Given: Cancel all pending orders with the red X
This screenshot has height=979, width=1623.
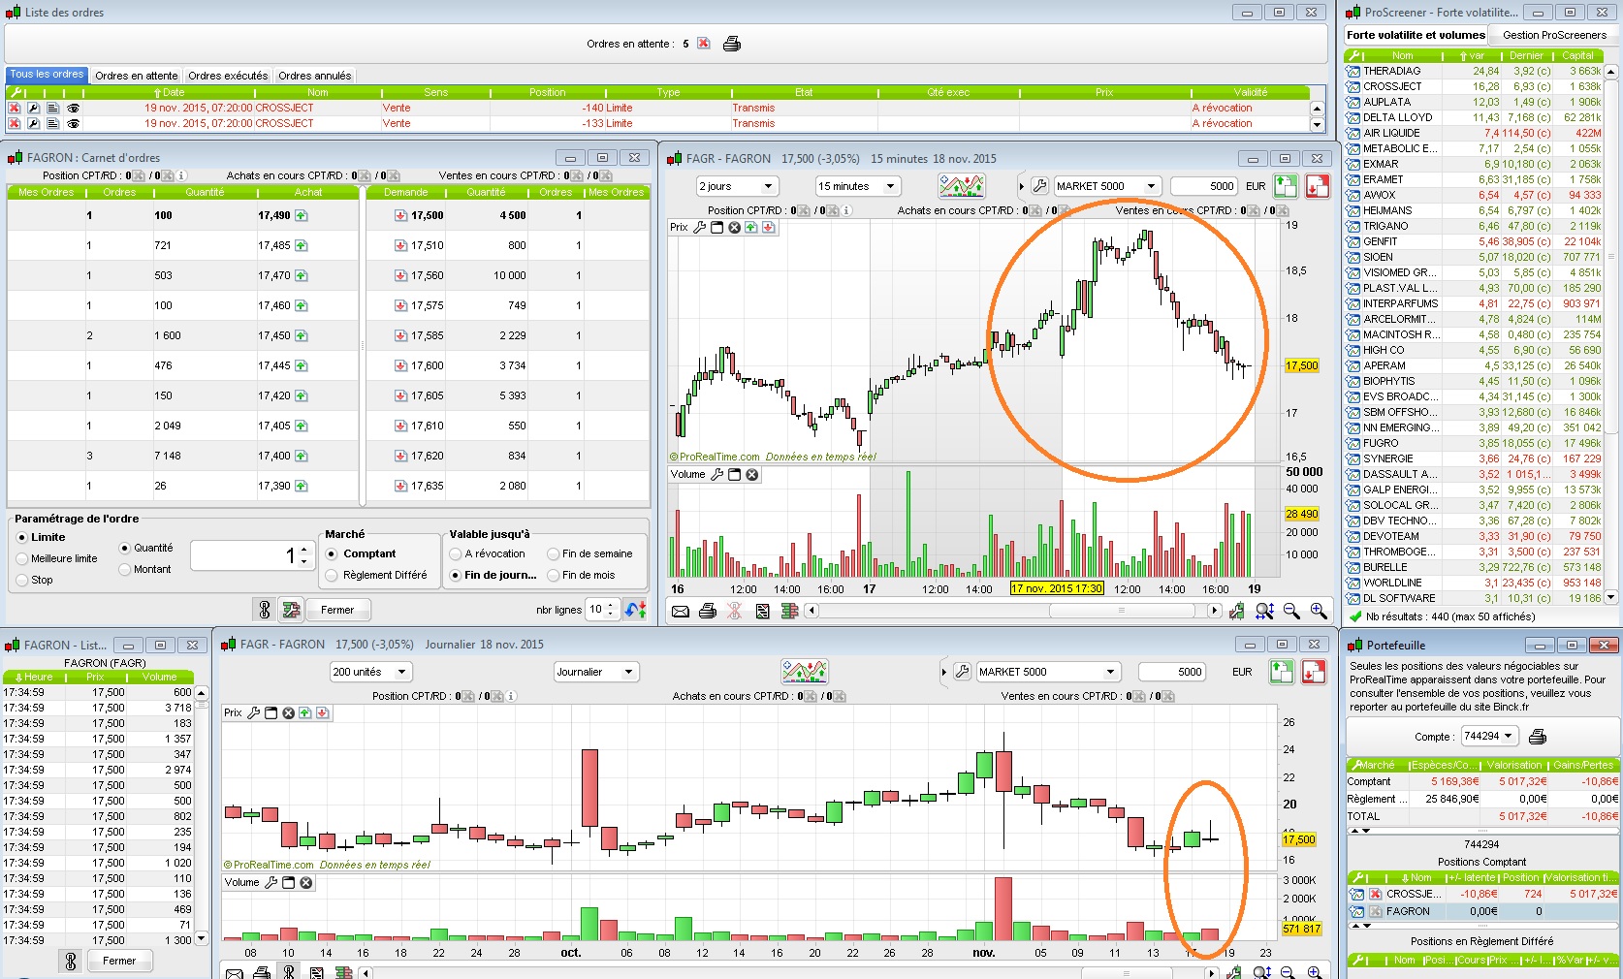Looking at the screenshot, I should tap(704, 44).
